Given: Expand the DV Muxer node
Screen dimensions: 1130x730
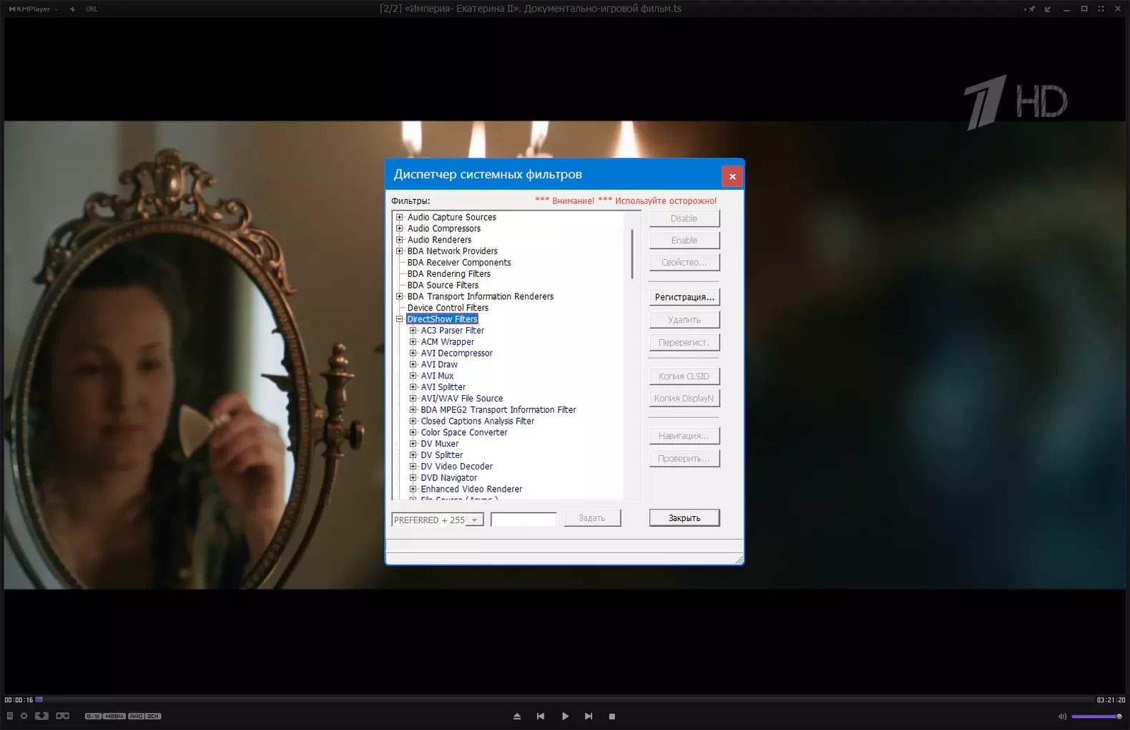Looking at the screenshot, I should 413,444.
